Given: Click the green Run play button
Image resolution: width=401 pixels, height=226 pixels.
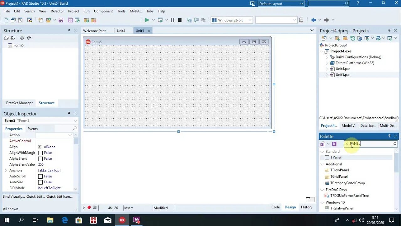Looking at the screenshot, I should (147, 20).
